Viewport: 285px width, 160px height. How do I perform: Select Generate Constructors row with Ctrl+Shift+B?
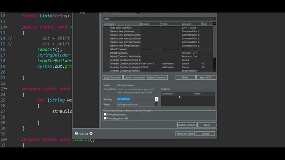pos(158,64)
